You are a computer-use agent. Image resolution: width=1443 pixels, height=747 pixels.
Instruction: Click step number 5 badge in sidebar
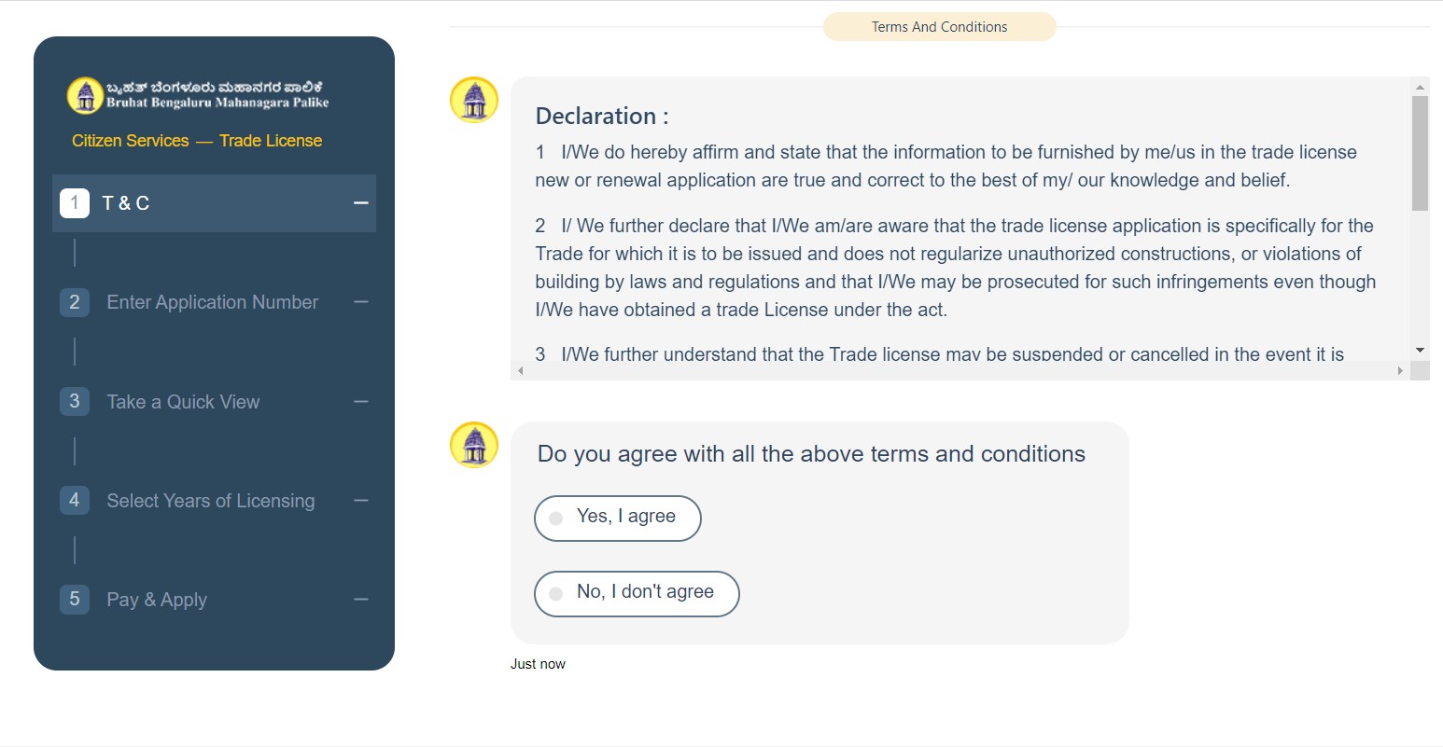[x=75, y=600]
